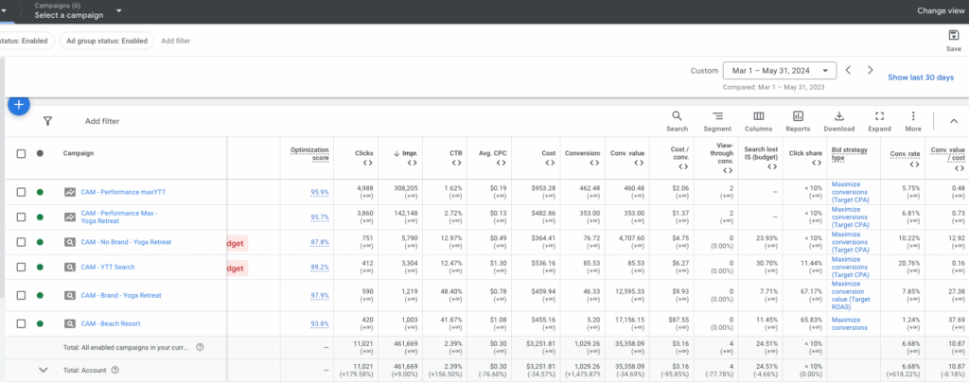Expand comparison arrows under Conv. value column

(639, 163)
